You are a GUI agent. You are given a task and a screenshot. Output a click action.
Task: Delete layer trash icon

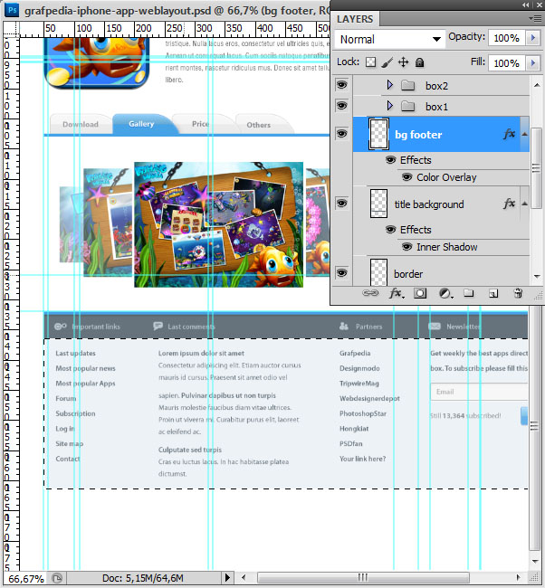tap(518, 293)
